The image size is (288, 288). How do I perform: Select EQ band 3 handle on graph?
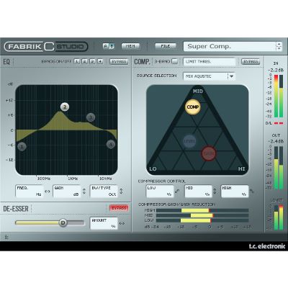91,117
